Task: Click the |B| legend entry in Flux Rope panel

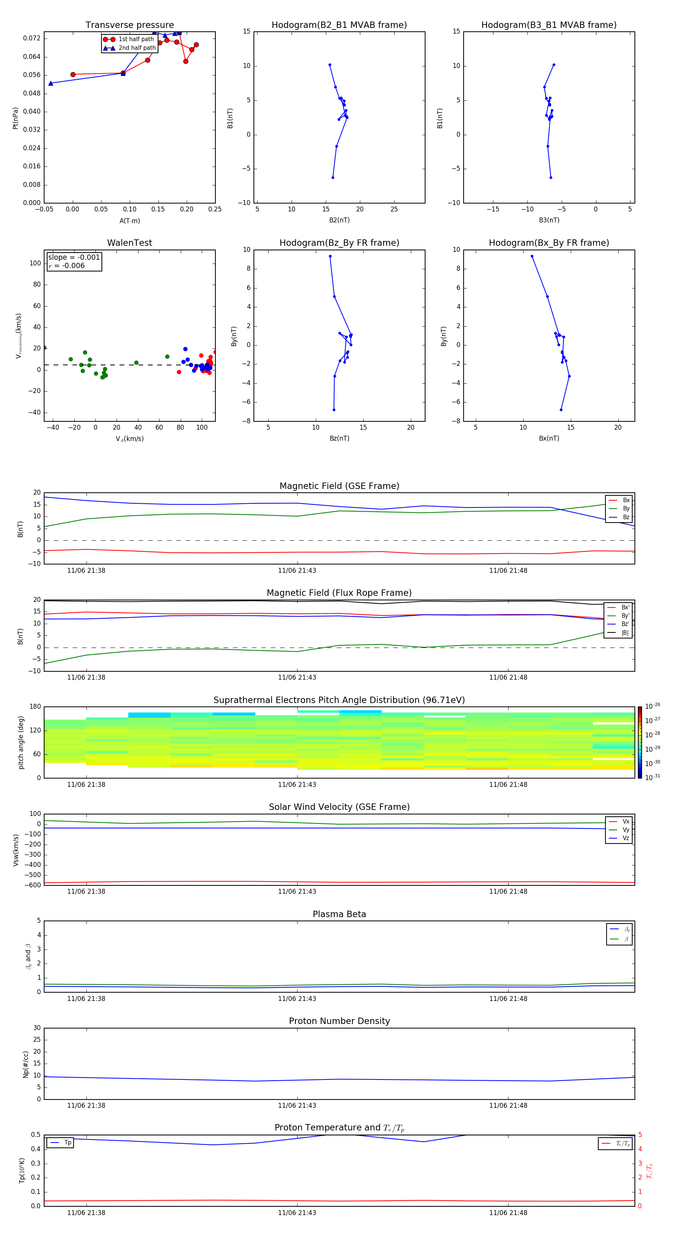Action: [618, 633]
